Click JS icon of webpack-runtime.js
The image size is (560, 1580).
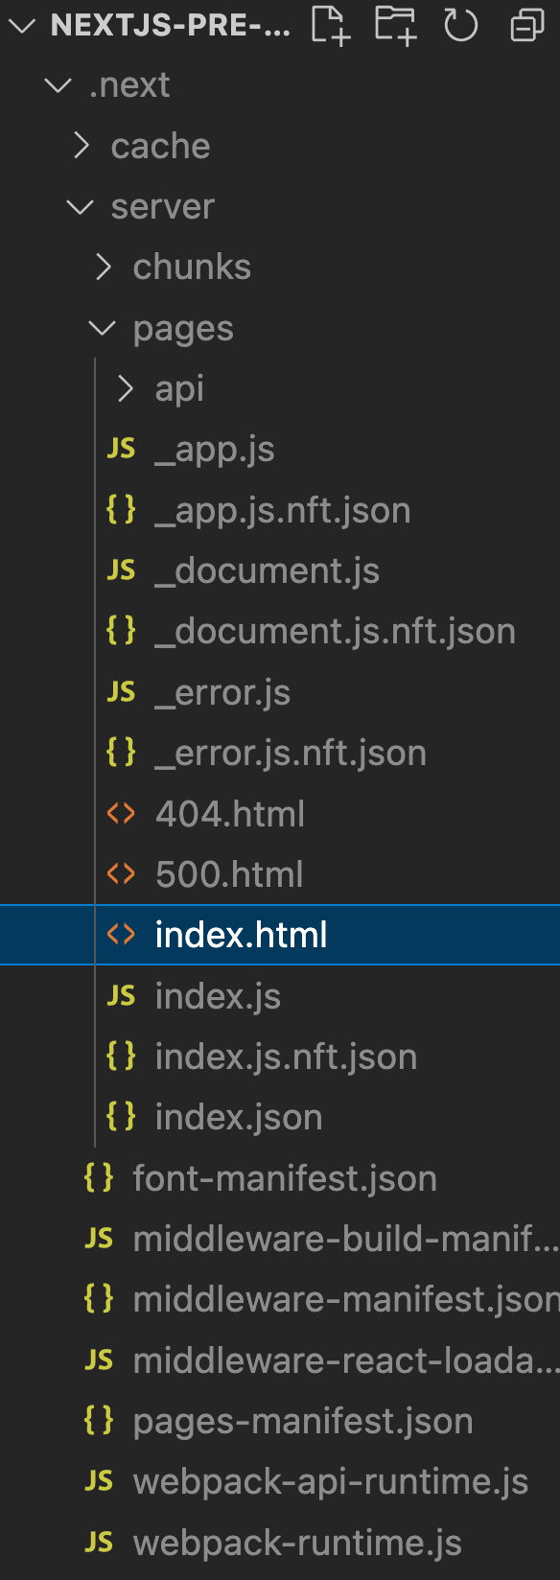pos(99,1543)
